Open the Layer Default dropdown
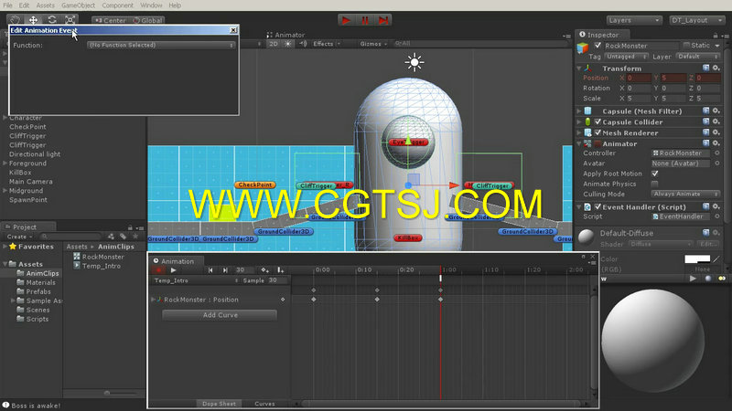The image size is (732, 411). pos(697,57)
